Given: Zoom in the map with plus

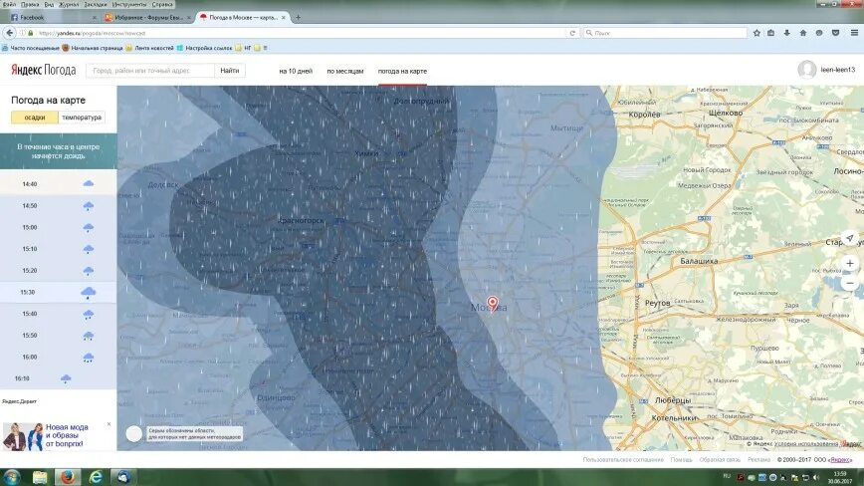Looking at the screenshot, I should 850,263.
